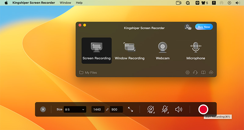Open the Window menu

tap(65, 3)
